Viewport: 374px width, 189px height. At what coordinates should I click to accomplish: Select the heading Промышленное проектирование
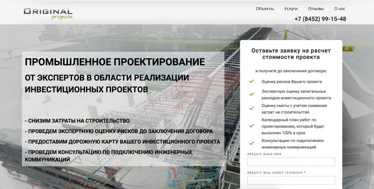click(x=115, y=62)
